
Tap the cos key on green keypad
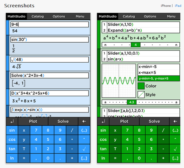103,139
